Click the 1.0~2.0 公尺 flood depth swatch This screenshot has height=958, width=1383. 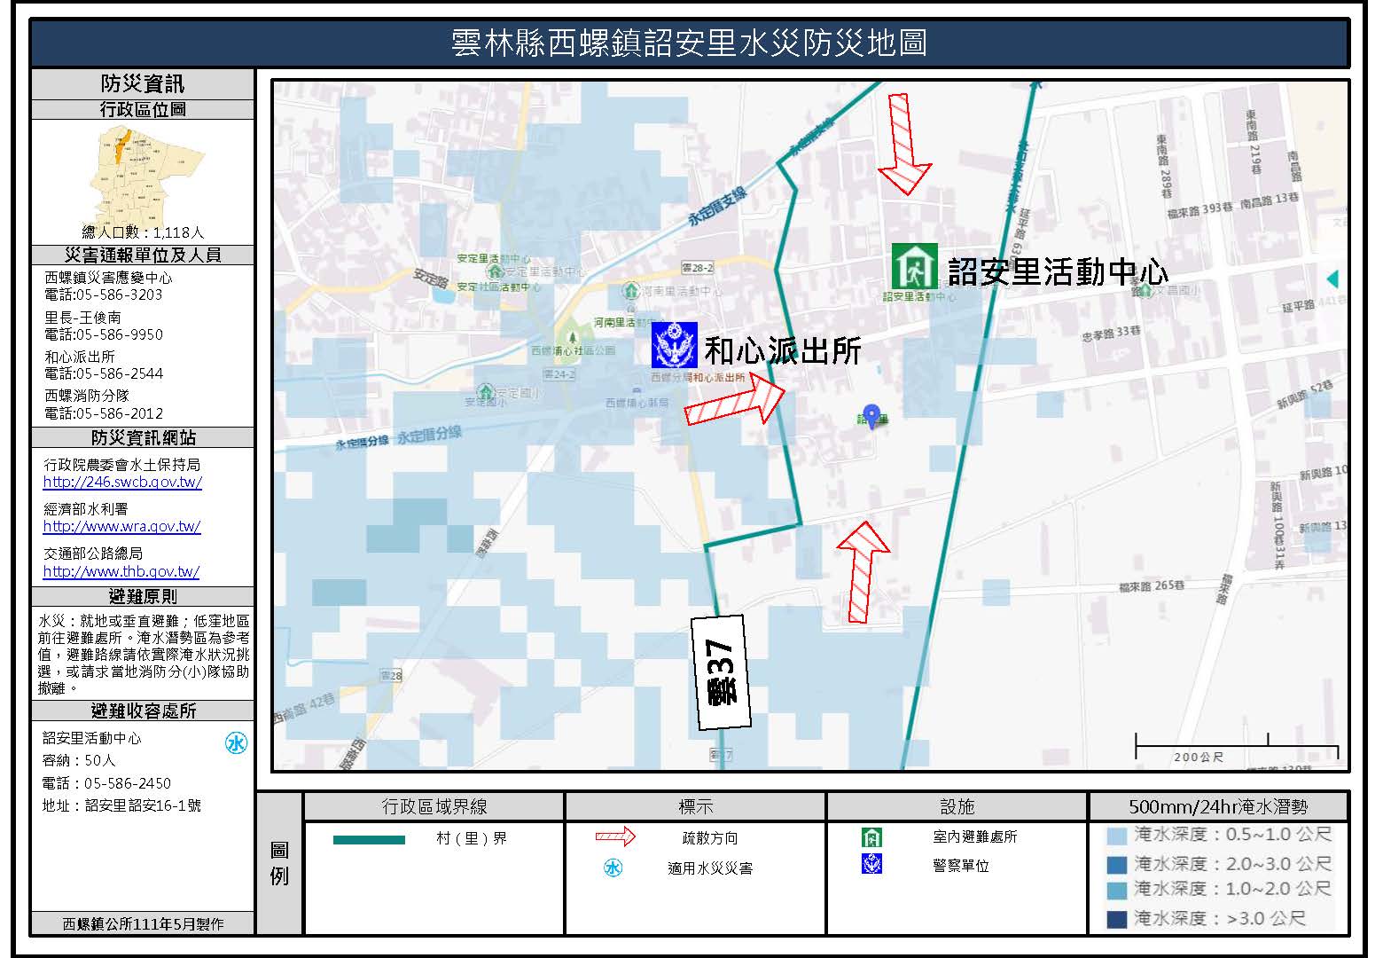pos(1118,890)
